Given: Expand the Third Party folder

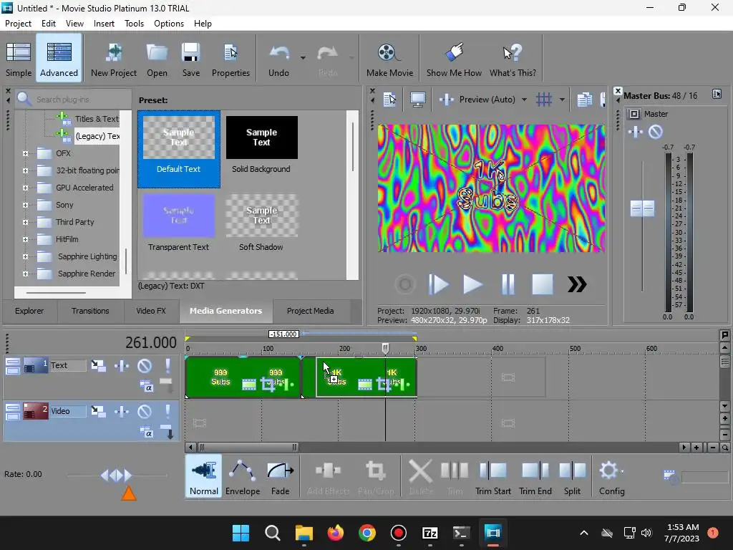Looking at the screenshot, I should (25, 222).
